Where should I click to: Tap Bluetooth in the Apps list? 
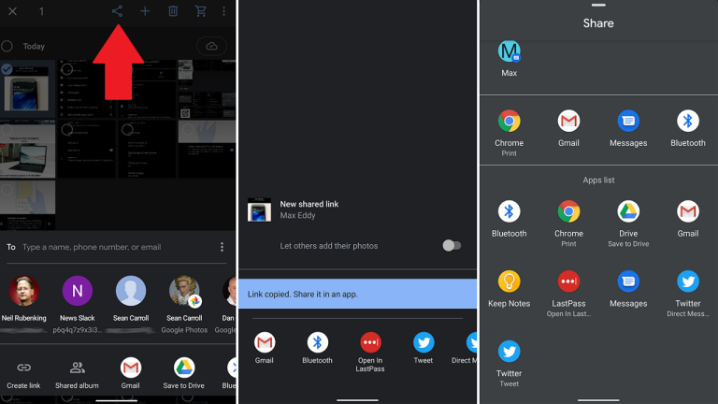(510, 219)
